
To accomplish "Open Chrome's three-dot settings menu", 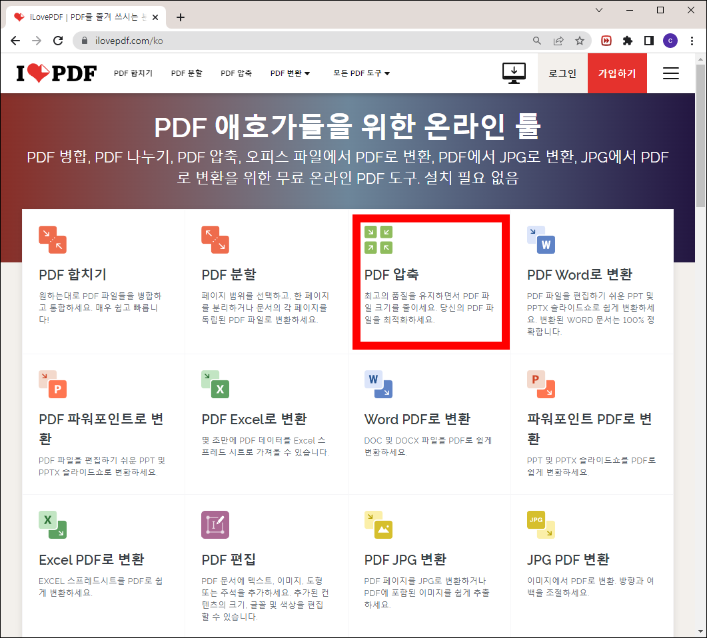I will coord(692,41).
